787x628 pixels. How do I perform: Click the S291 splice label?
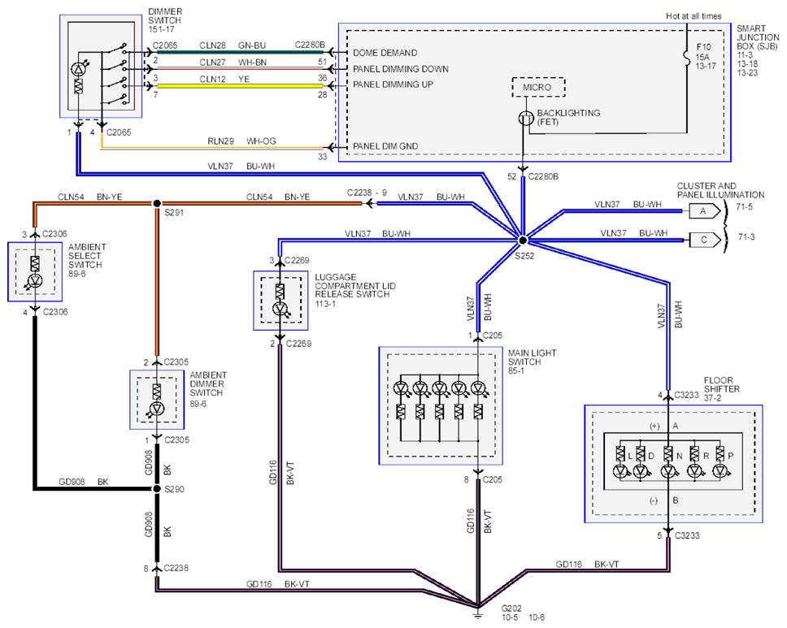point(174,213)
